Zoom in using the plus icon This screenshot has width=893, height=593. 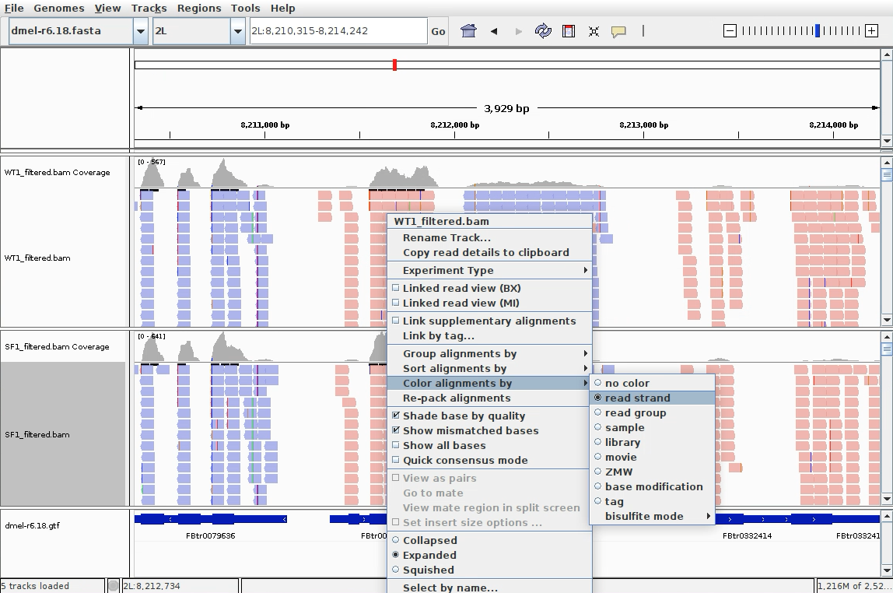[872, 31]
